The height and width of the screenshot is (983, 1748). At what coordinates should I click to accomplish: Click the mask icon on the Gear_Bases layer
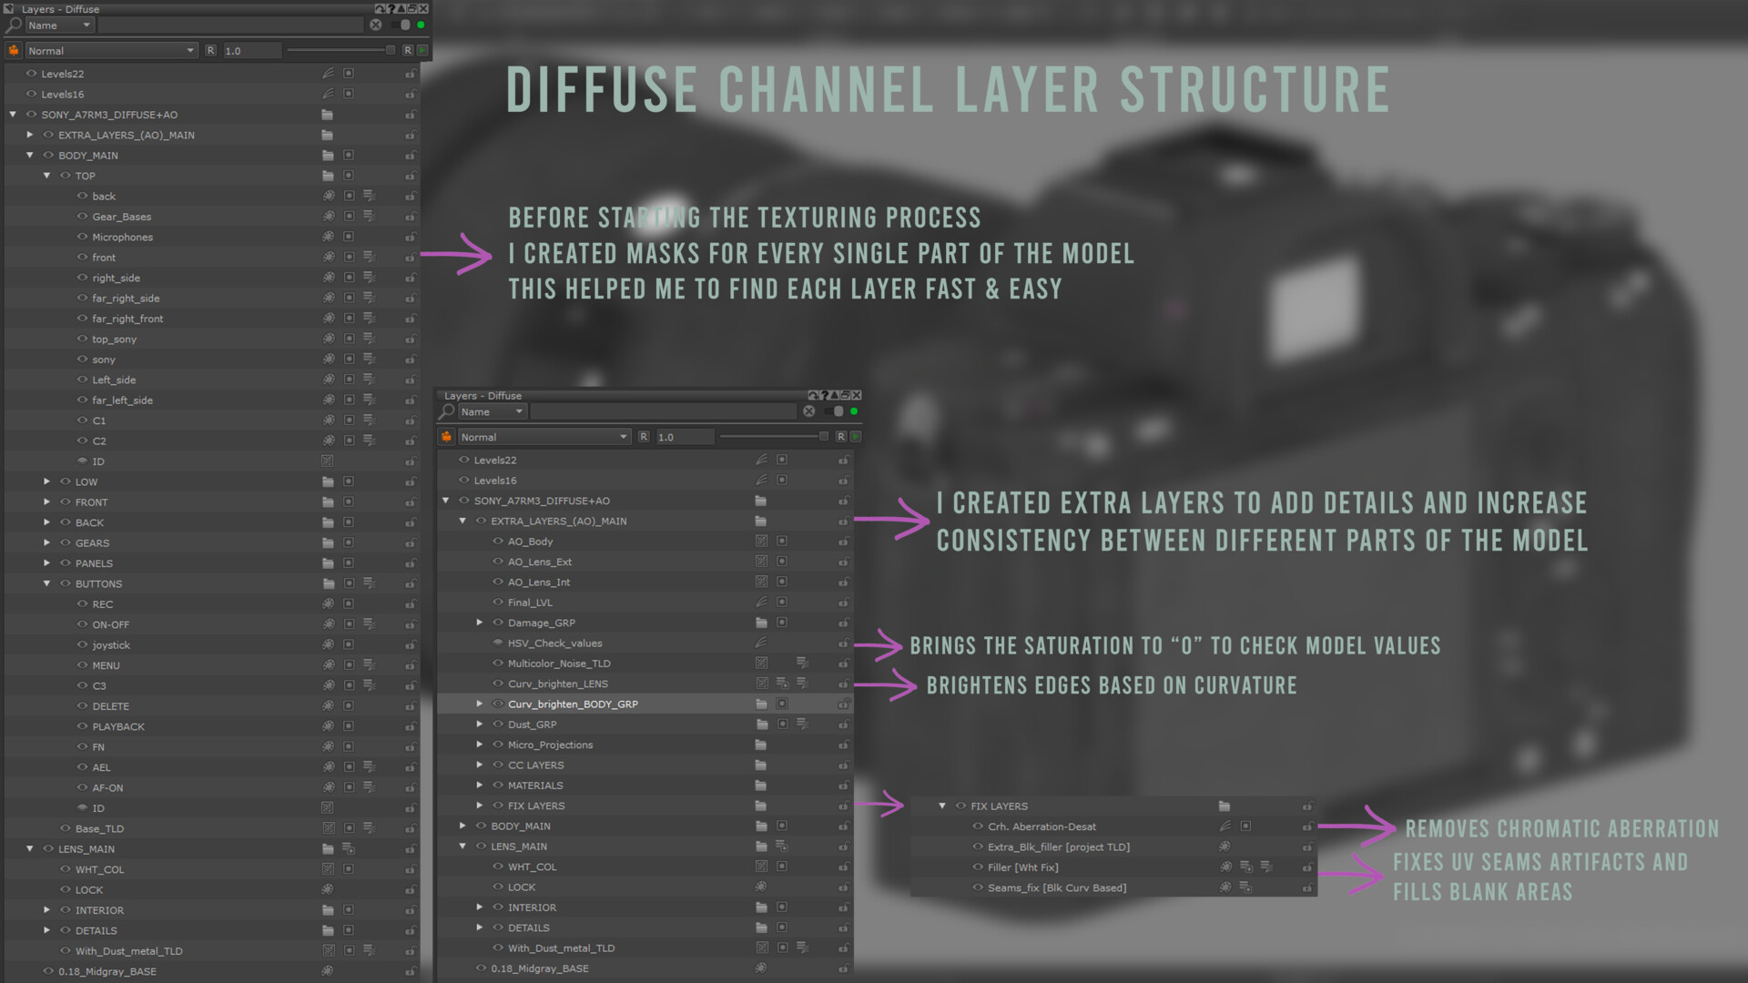[x=349, y=217]
